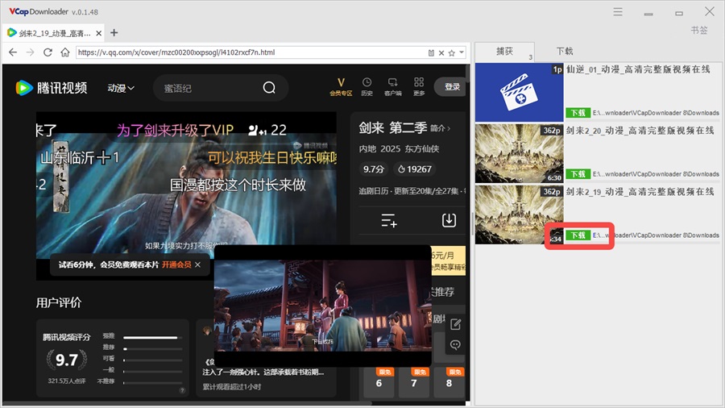Clear the address bar with X icon
Viewport: 725px width, 408px height.
(441, 52)
